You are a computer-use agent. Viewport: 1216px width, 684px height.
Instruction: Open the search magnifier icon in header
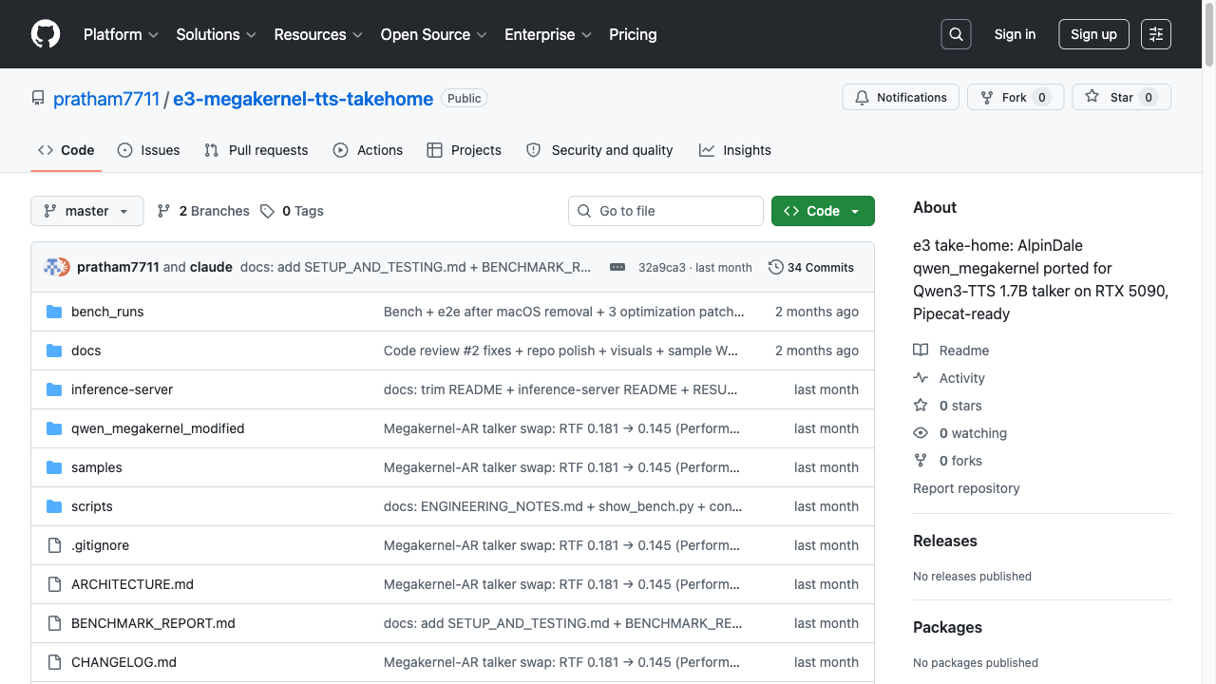click(x=957, y=34)
